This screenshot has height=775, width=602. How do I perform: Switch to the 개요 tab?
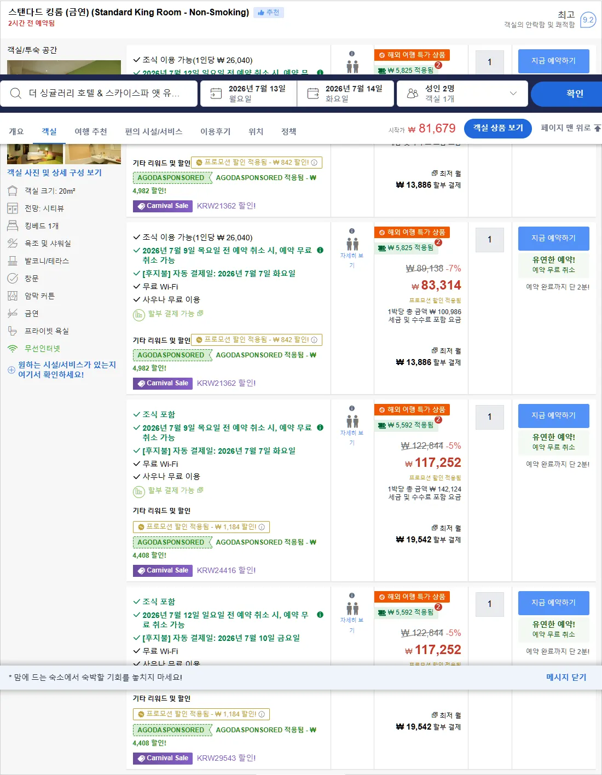click(16, 131)
